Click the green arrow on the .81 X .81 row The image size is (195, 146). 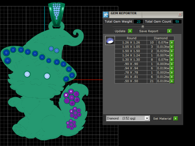172,77
